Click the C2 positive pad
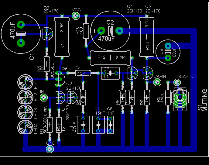The image size is (209, 165). coord(101,31)
